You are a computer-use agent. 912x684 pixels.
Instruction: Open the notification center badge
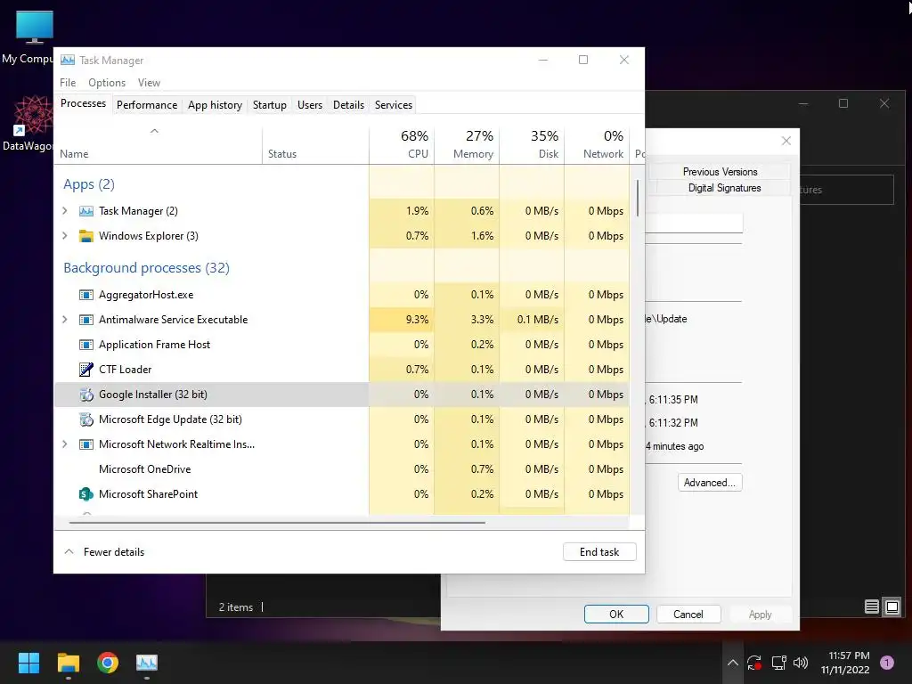point(887,663)
